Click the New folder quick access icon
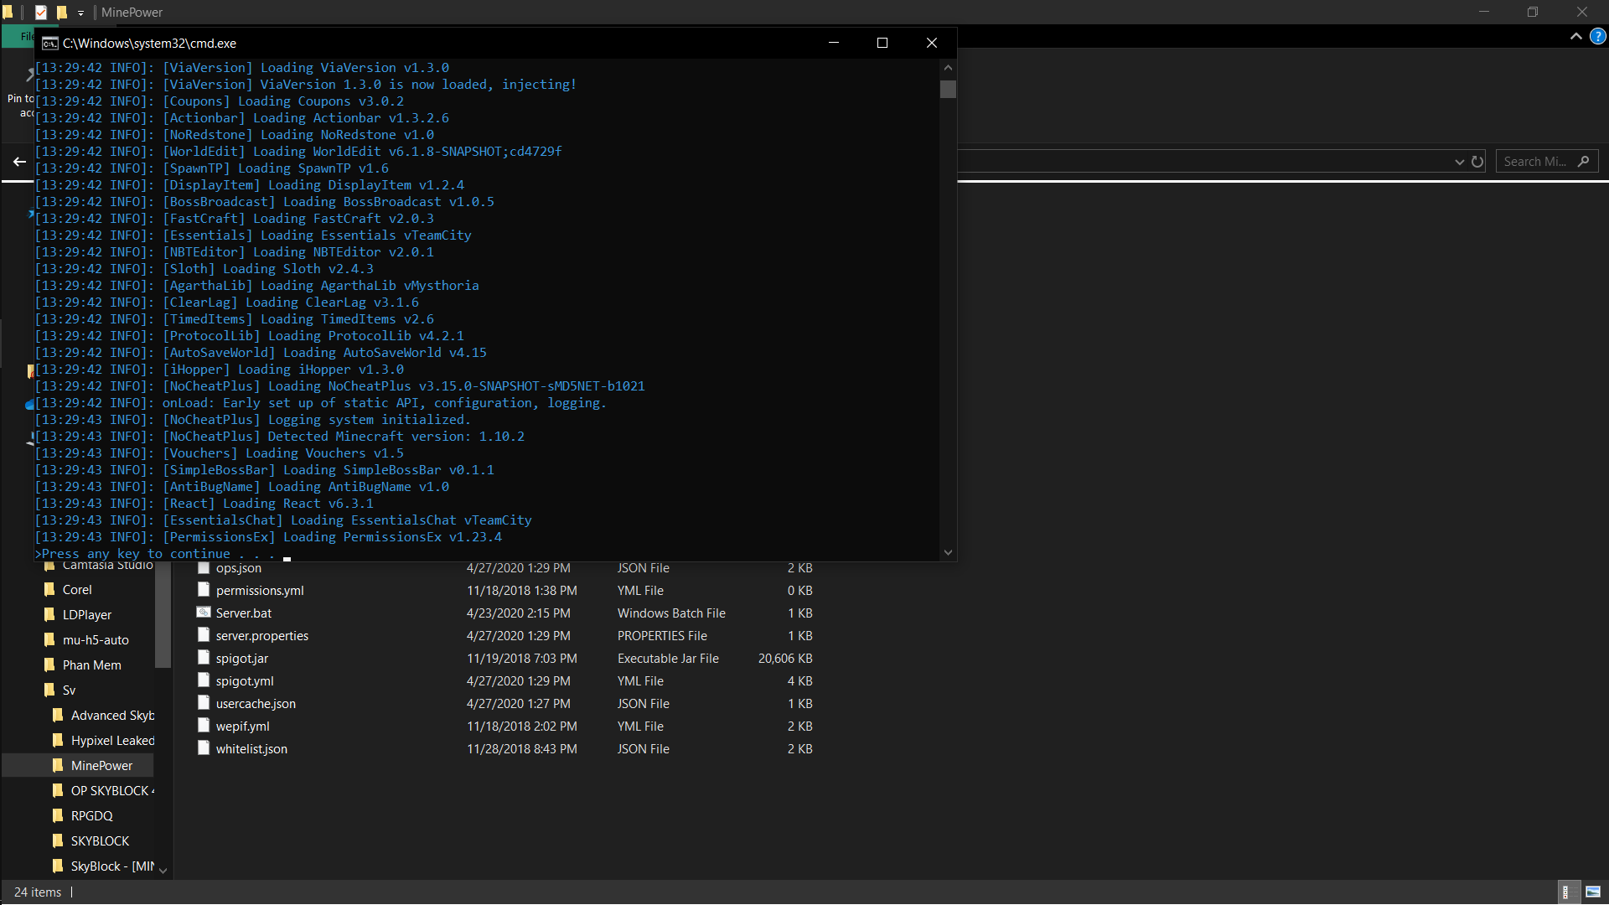Screen dimensions: 1609x905 coord(61,12)
